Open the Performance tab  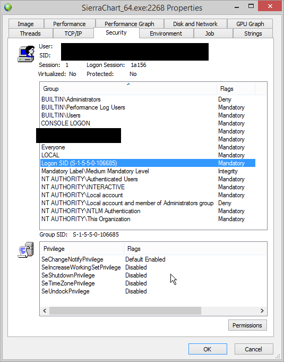click(70, 24)
